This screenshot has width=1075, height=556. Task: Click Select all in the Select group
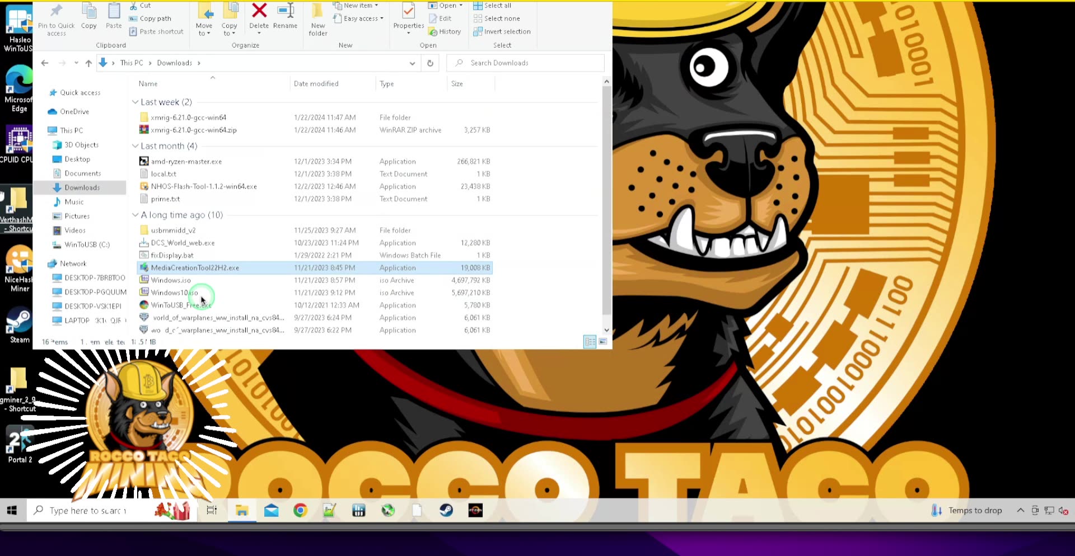(x=496, y=5)
